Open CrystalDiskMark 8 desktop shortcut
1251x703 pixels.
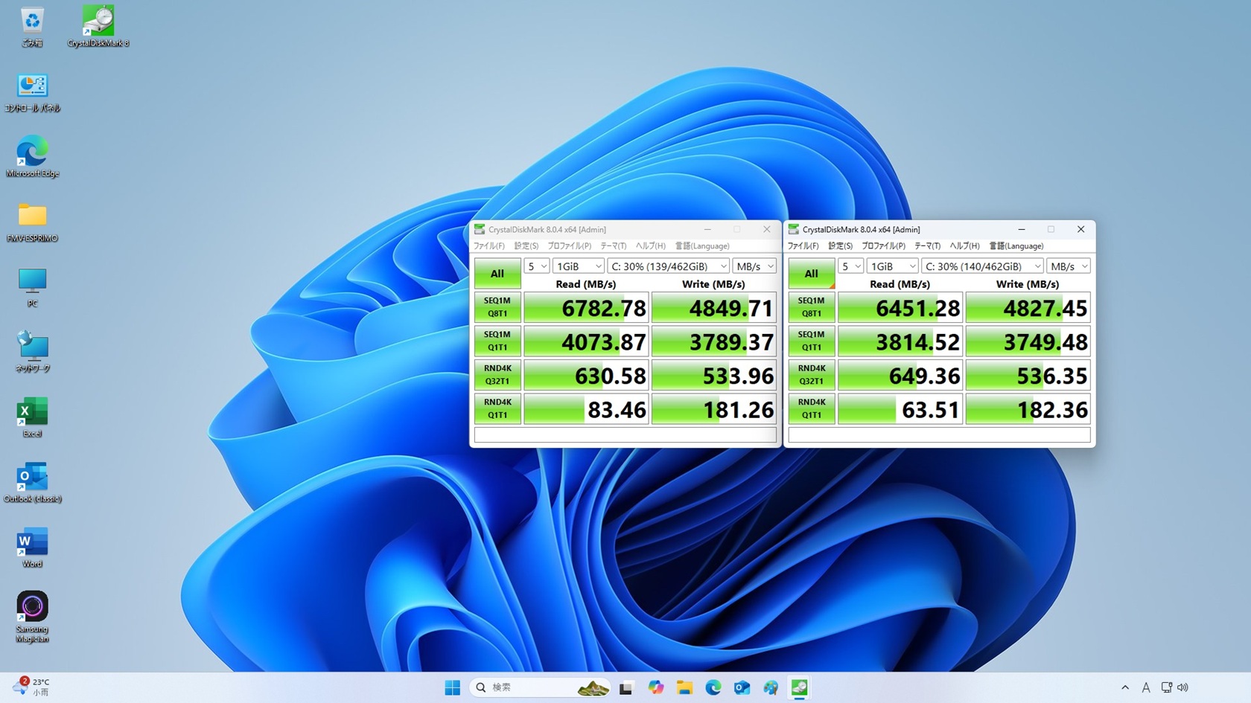[98, 26]
